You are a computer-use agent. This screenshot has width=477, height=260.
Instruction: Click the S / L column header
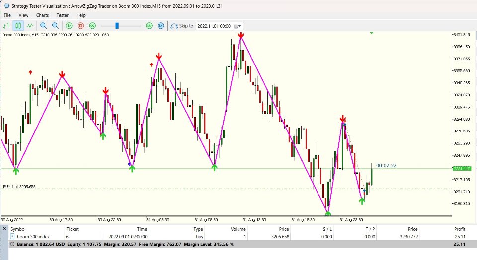click(327, 229)
